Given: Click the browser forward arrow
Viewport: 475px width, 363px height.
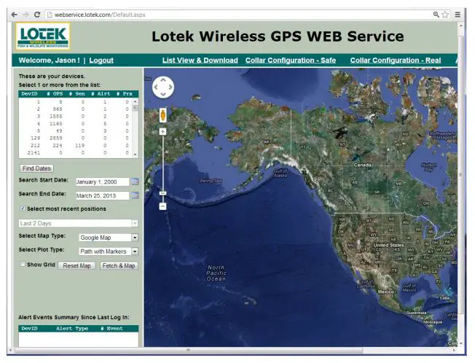Looking at the screenshot, I should [x=25, y=15].
